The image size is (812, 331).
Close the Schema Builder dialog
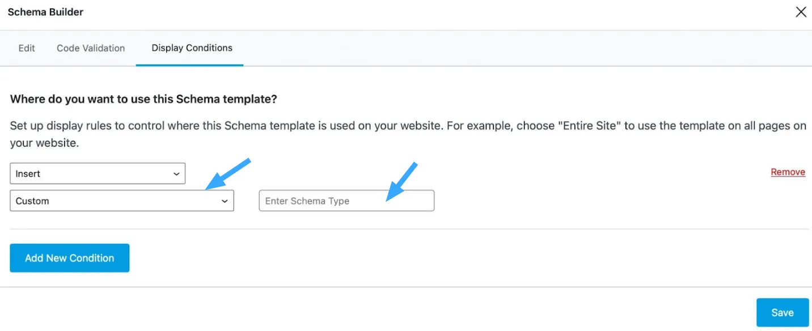(801, 12)
